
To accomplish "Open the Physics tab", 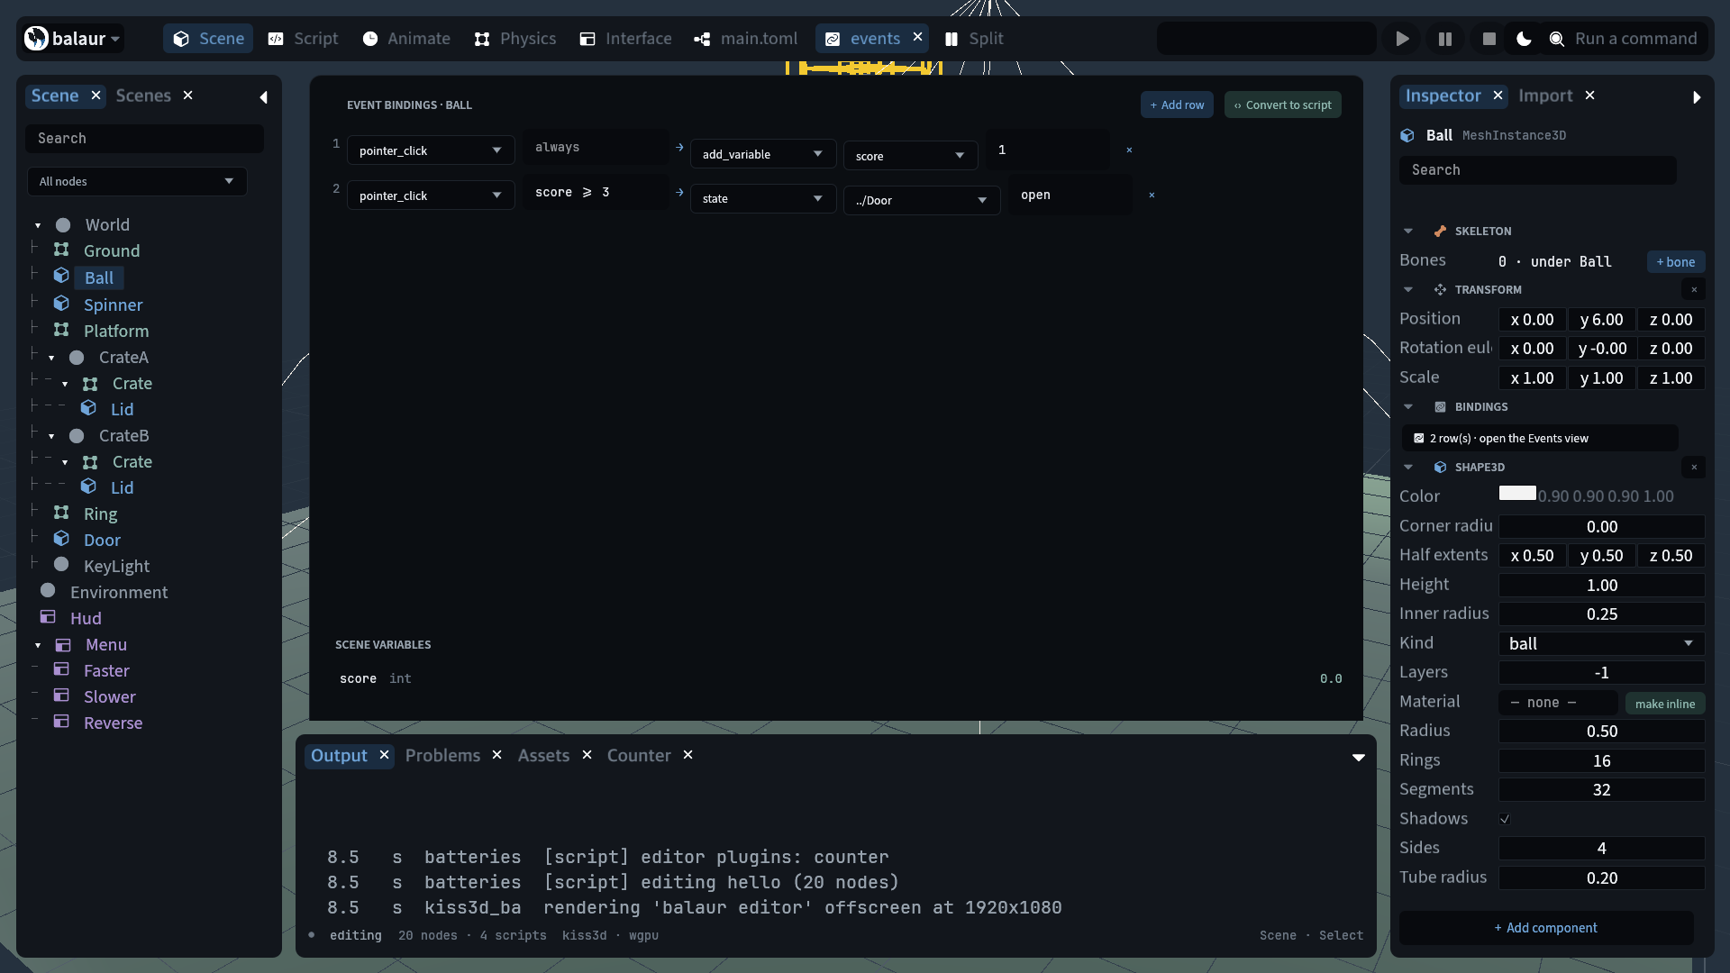I will click(x=515, y=39).
